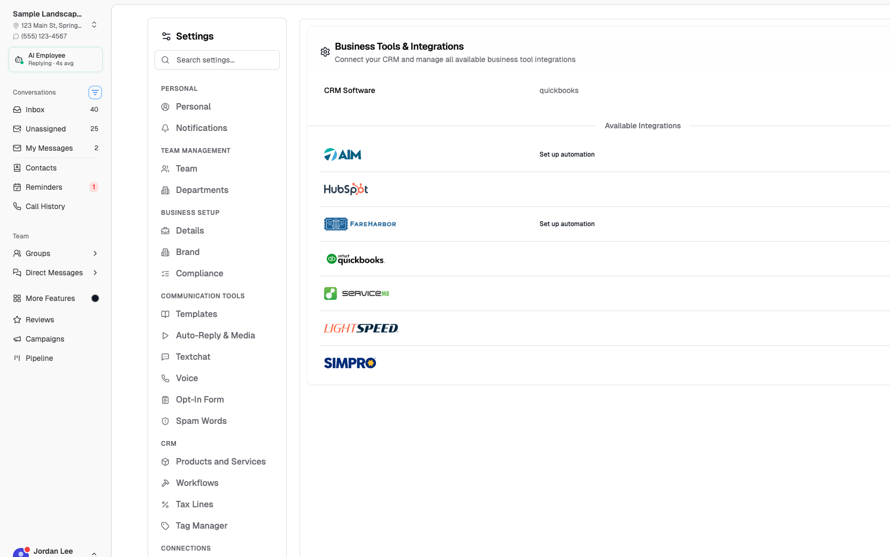The image size is (890, 557).
Task: Select the QuickBooks integration
Action: [356, 259]
